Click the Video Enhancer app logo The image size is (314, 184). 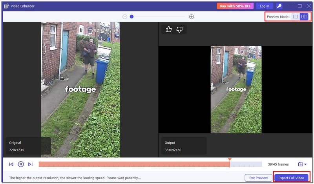click(6, 6)
